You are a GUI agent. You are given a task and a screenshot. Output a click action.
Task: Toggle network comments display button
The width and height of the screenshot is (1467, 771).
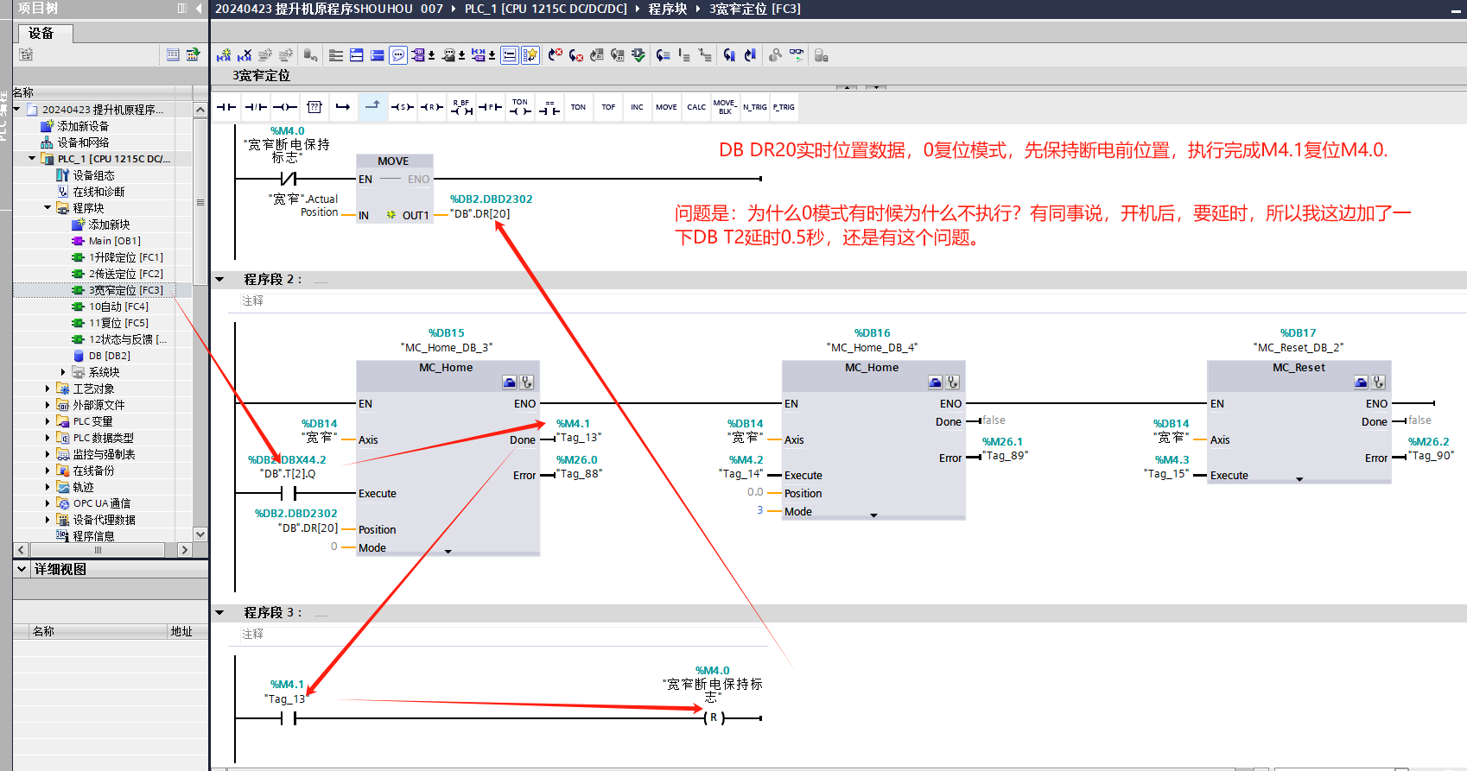398,55
